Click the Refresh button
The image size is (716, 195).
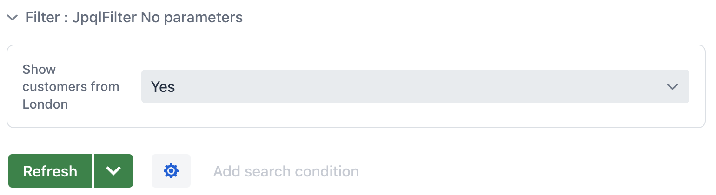[x=50, y=171]
